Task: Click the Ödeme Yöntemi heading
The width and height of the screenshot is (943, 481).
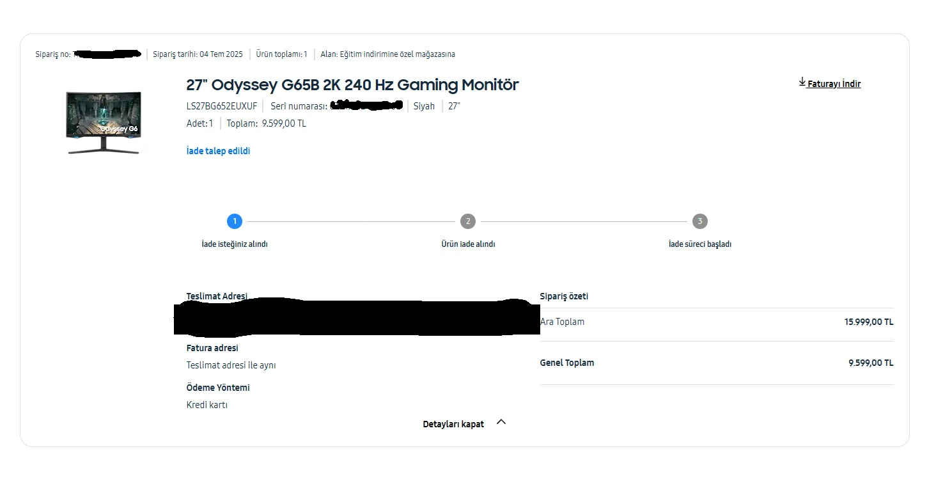Action: [x=218, y=388]
